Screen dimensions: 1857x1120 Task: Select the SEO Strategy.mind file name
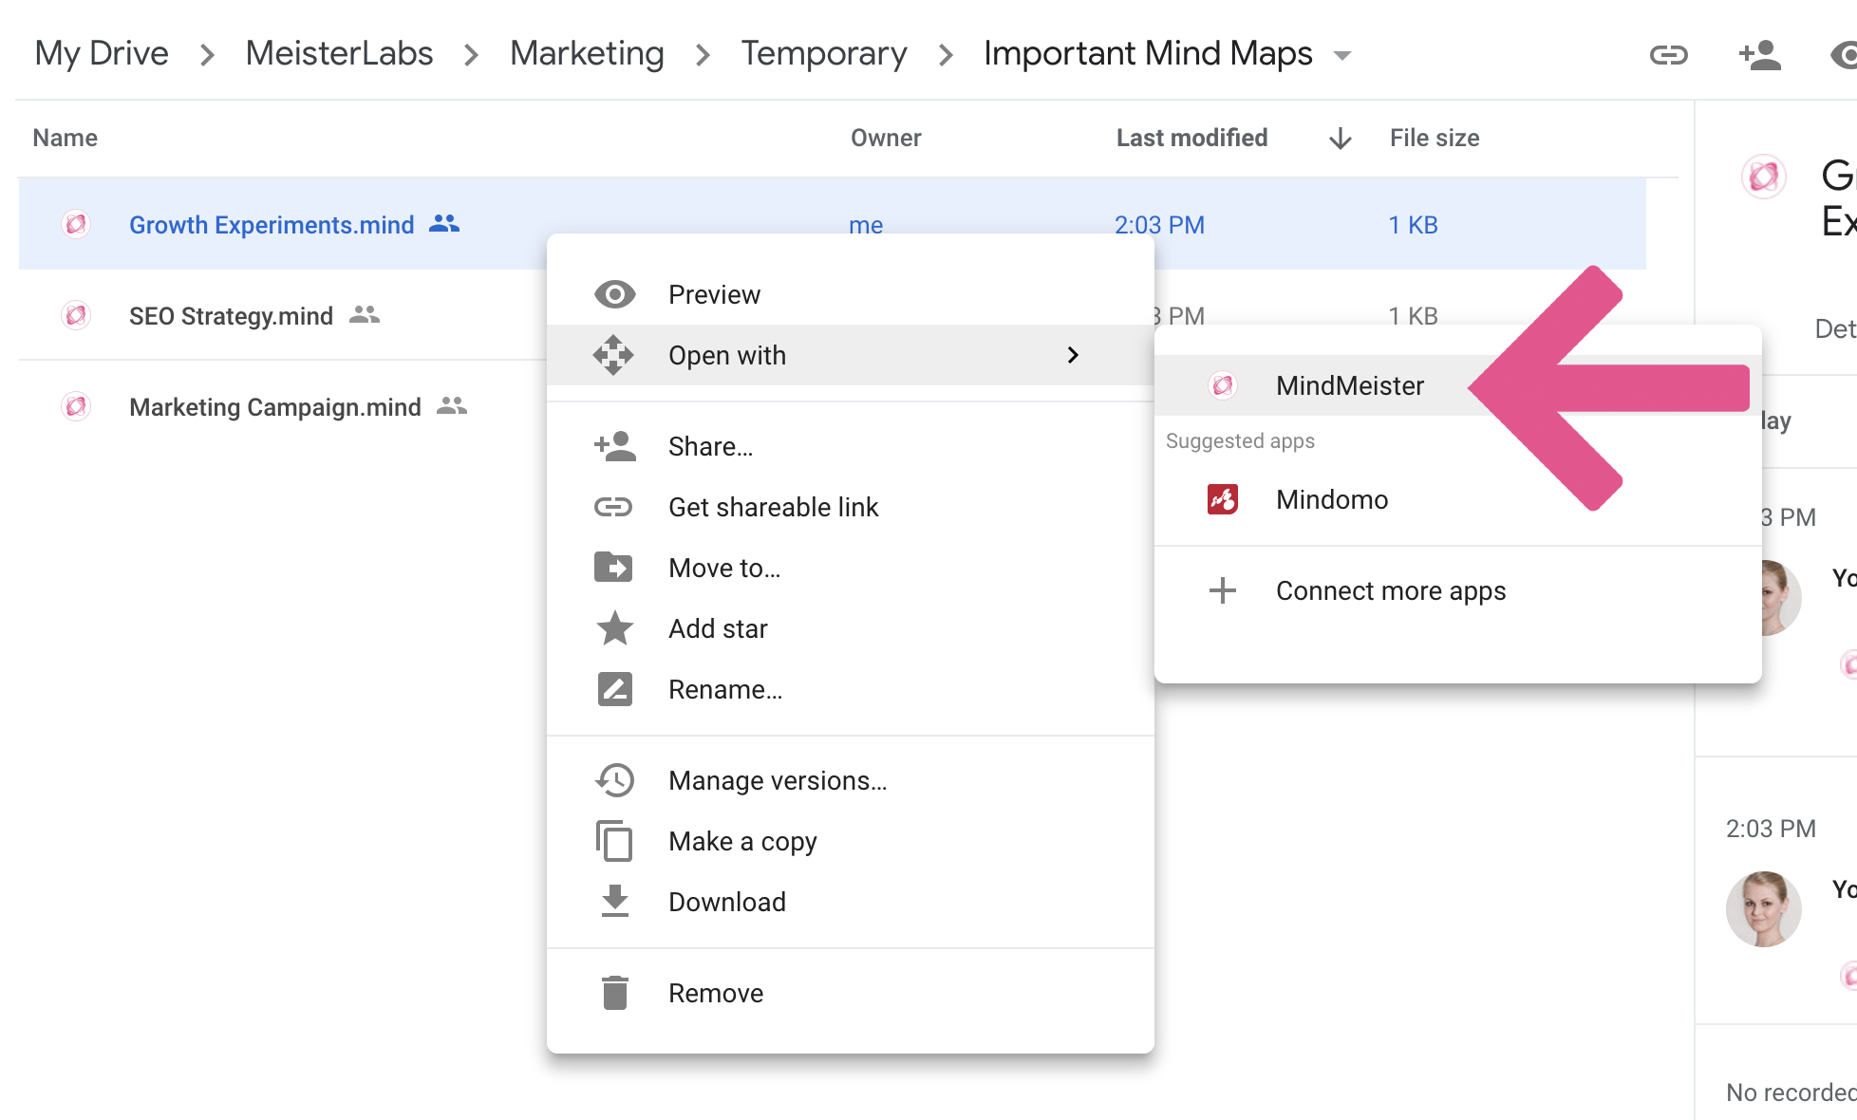coord(231,316)
